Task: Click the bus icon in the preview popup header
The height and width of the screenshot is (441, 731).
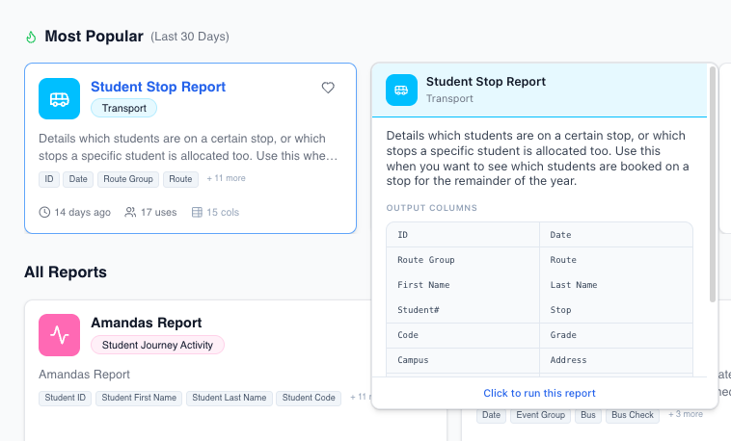Action: (402, 90)
